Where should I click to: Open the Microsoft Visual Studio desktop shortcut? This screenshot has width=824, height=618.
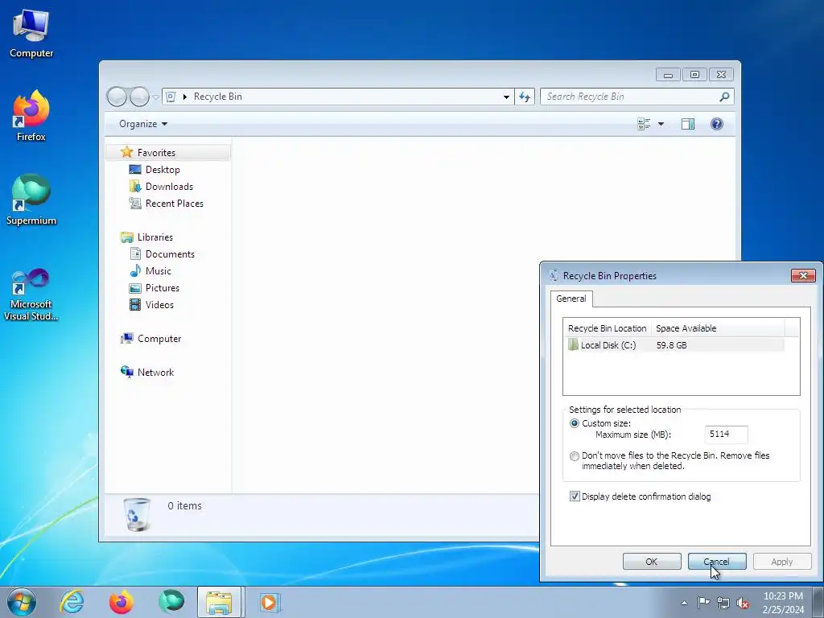(x=31, y=295)
